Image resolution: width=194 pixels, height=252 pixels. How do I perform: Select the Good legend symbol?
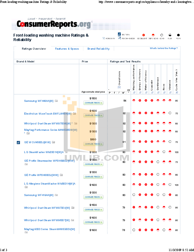click(162, 35)
